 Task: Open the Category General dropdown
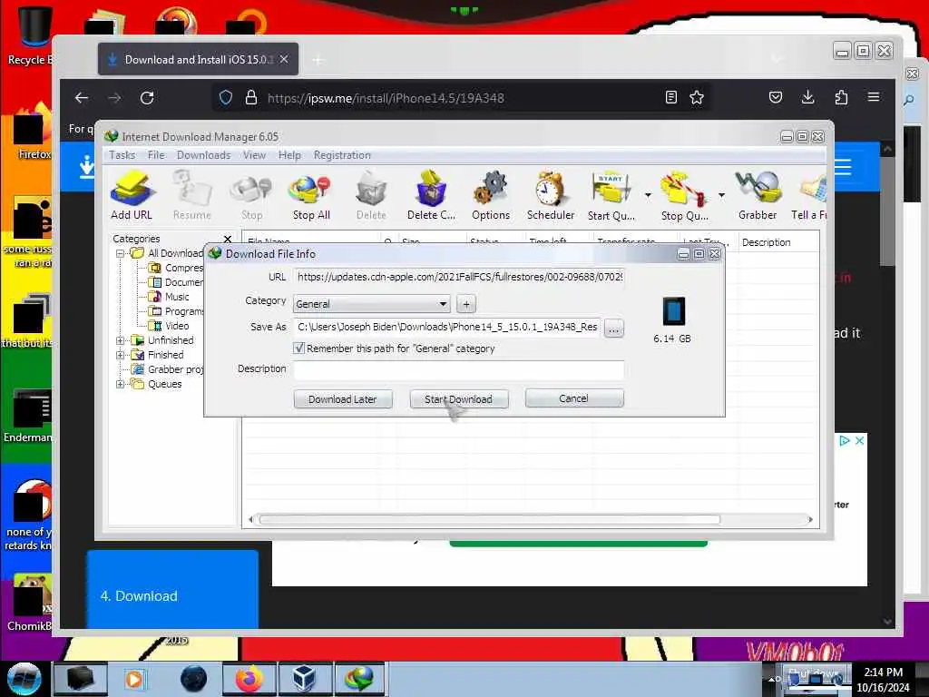tap(371, 304)
